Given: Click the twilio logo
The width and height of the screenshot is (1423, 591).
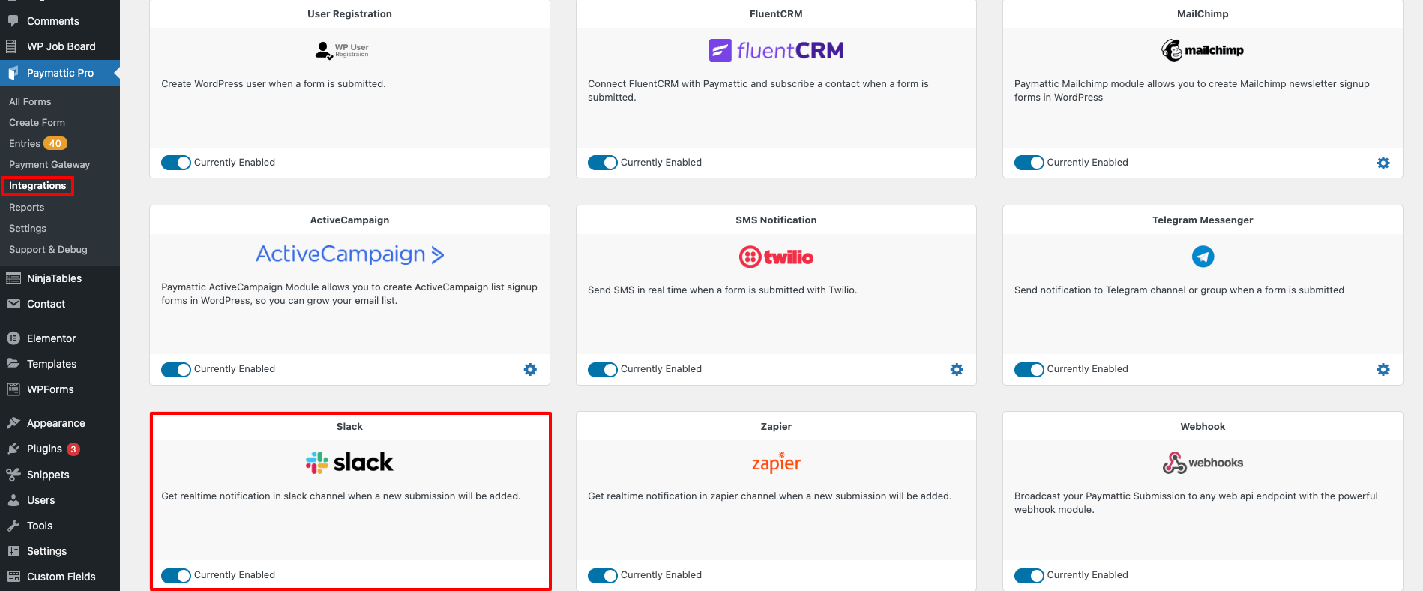Looking at the screenshot, I should [x=776, y=256].
